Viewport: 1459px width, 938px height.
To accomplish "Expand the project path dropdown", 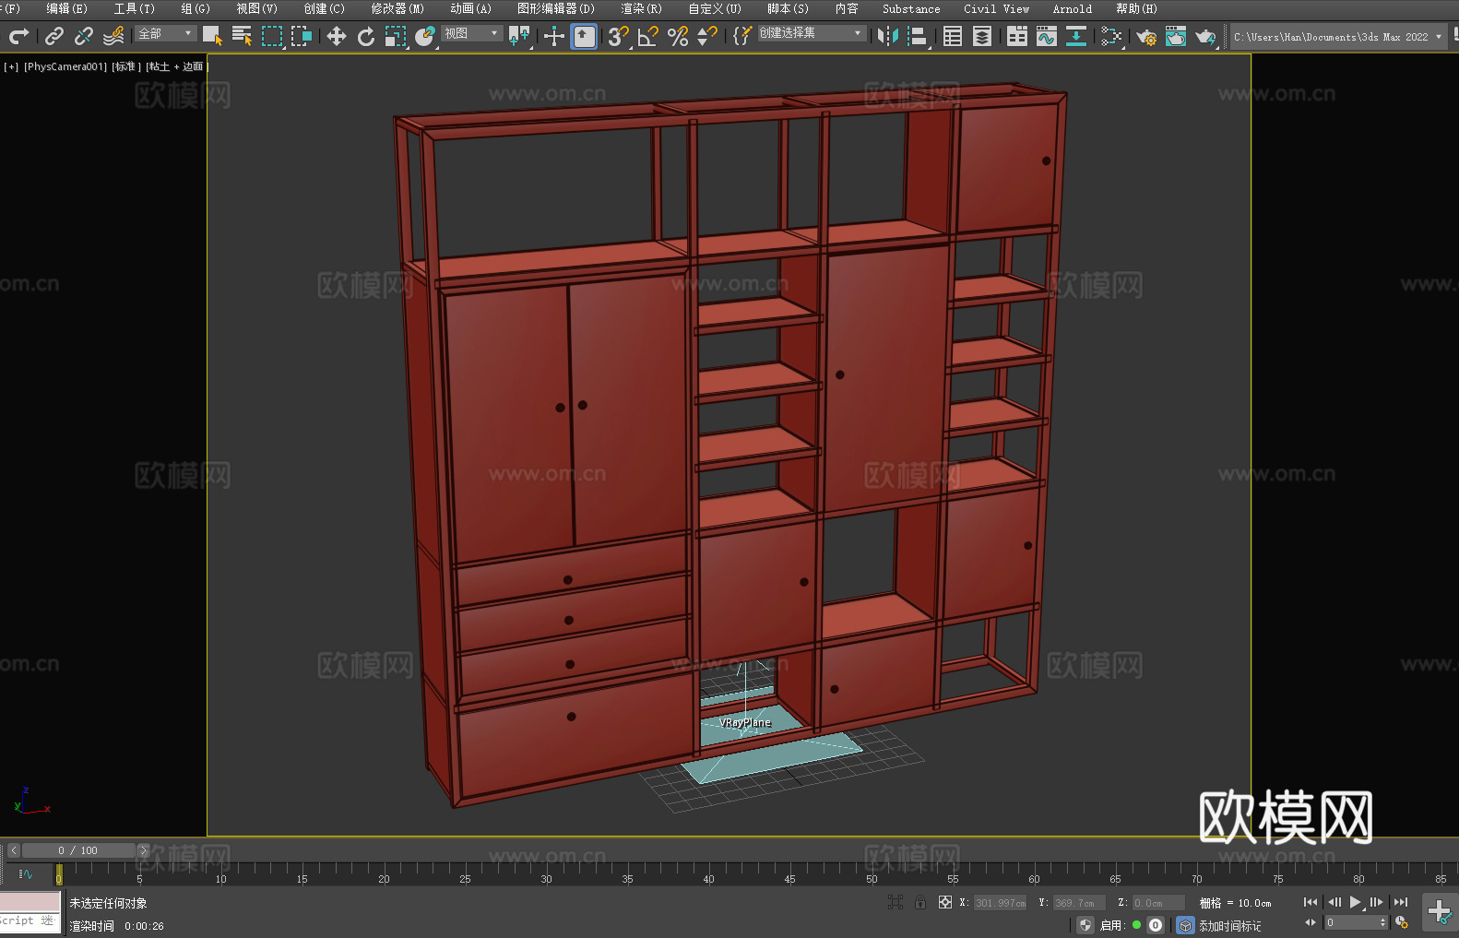I will click(x=1438, y=37).
